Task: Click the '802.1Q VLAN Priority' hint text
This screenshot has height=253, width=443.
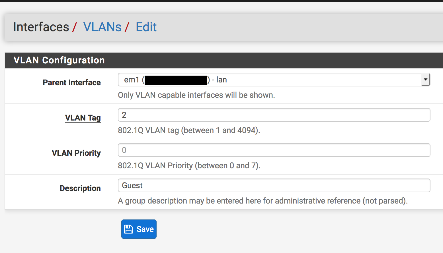Action: (189, 165)
